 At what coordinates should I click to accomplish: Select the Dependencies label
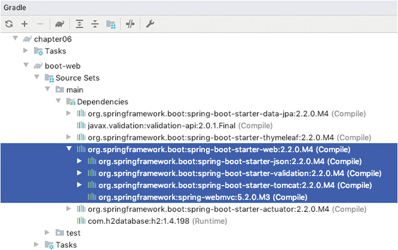click(103, 102)
